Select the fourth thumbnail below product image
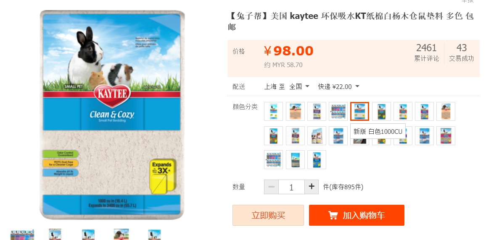 (121, 235)
